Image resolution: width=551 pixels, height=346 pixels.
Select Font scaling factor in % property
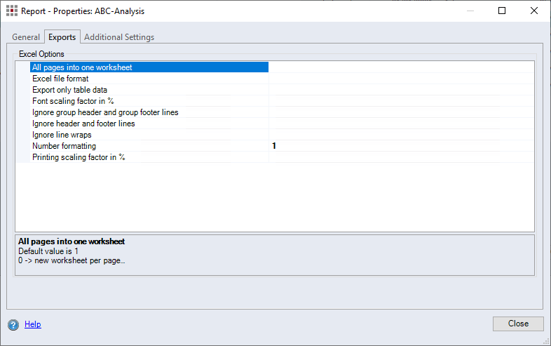pos(73,101)
